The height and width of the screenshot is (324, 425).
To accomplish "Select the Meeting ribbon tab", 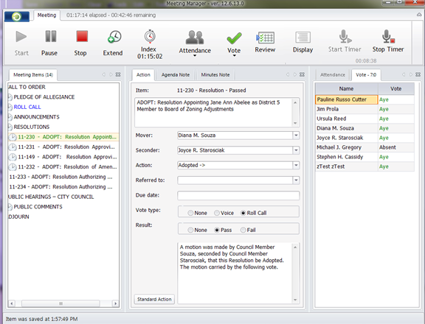I will [46, 15].
